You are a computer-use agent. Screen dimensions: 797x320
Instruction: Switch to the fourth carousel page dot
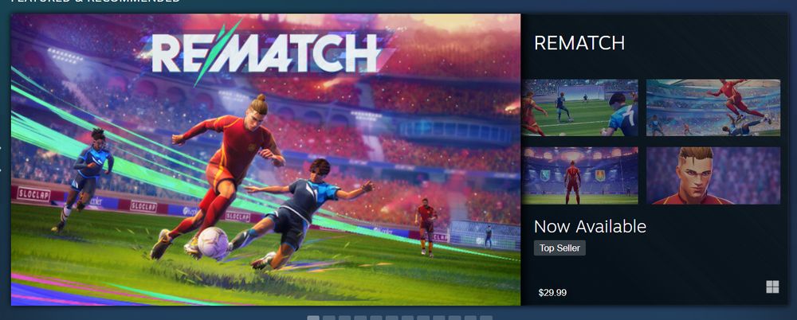tap(361, 318)
